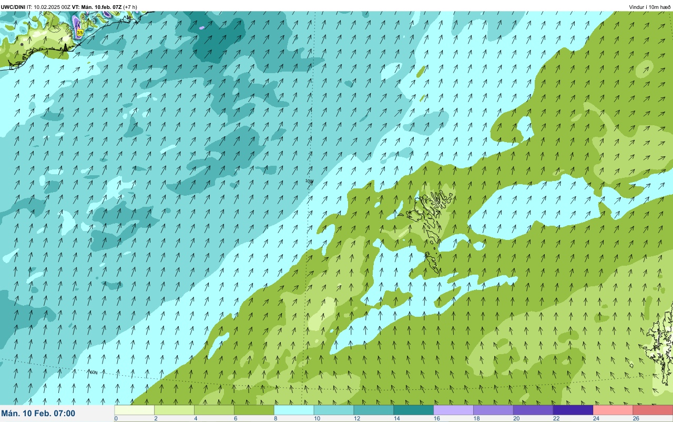Click the violet 20–22 legend swatch
Image resolution: width=673 pixels, height=422 pixels.
pos(533,410)
